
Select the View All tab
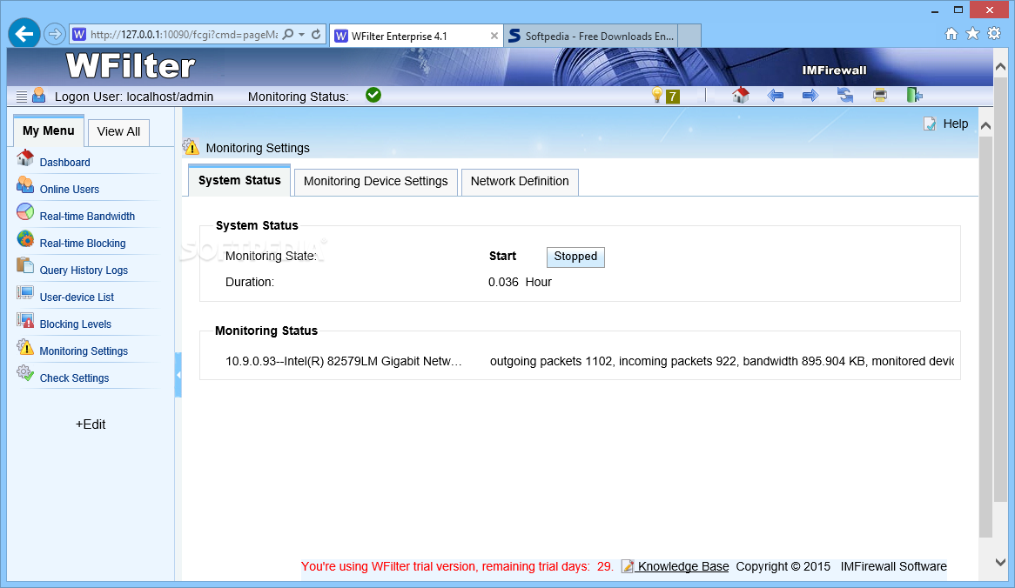(x=118, y=132)
